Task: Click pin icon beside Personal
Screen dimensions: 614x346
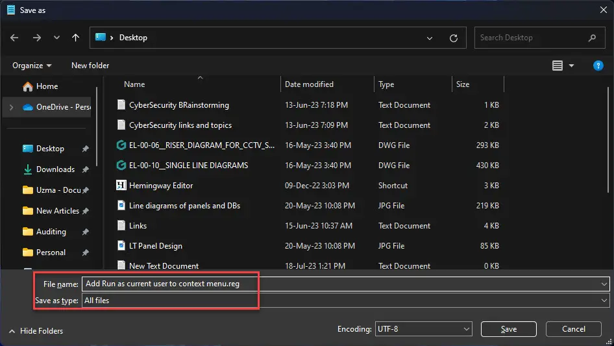Action: [x=86, y=253]
